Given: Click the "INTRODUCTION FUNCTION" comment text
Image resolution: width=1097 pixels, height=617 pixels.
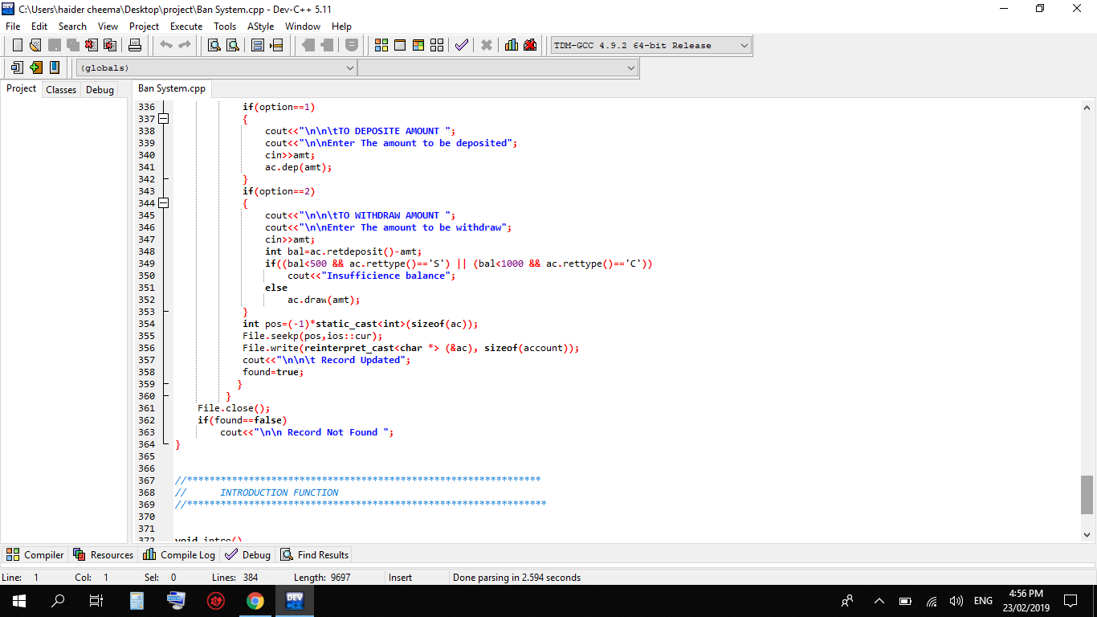Looking at the screenshot, I should tap(279, 492).
